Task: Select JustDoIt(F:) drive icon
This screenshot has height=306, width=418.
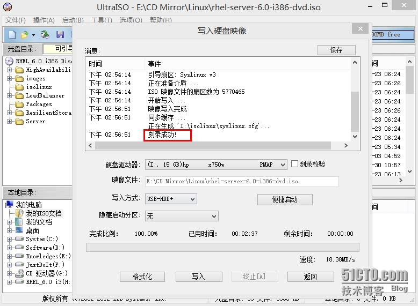Action: (19, 264)
